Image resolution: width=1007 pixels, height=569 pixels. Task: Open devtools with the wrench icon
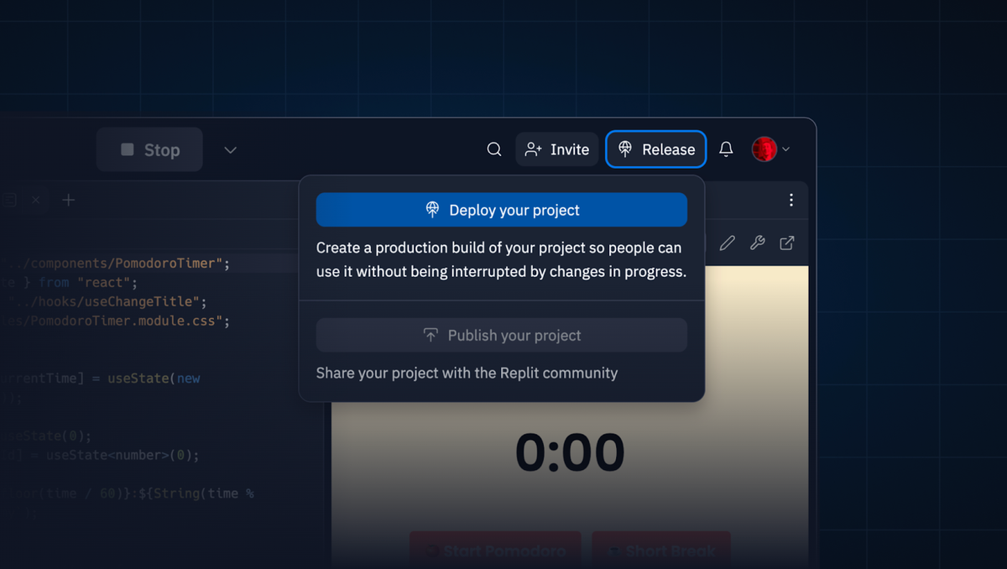click(x=757, y=243)
